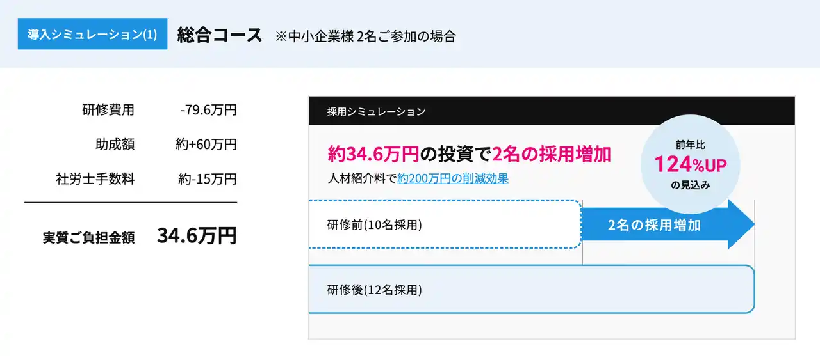The height and width of the screenshot is (360, 820).
Task: Click the 採用シミュレーション black header
Action: pos(551,111)
